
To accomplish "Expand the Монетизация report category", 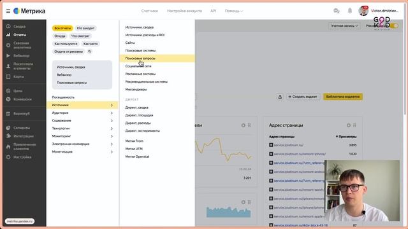I will pos(82,151).
